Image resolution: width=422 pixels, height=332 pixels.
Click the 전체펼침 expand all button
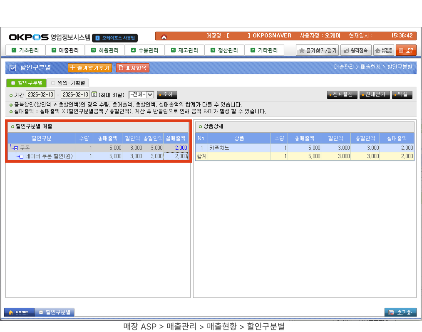[342, 94]
